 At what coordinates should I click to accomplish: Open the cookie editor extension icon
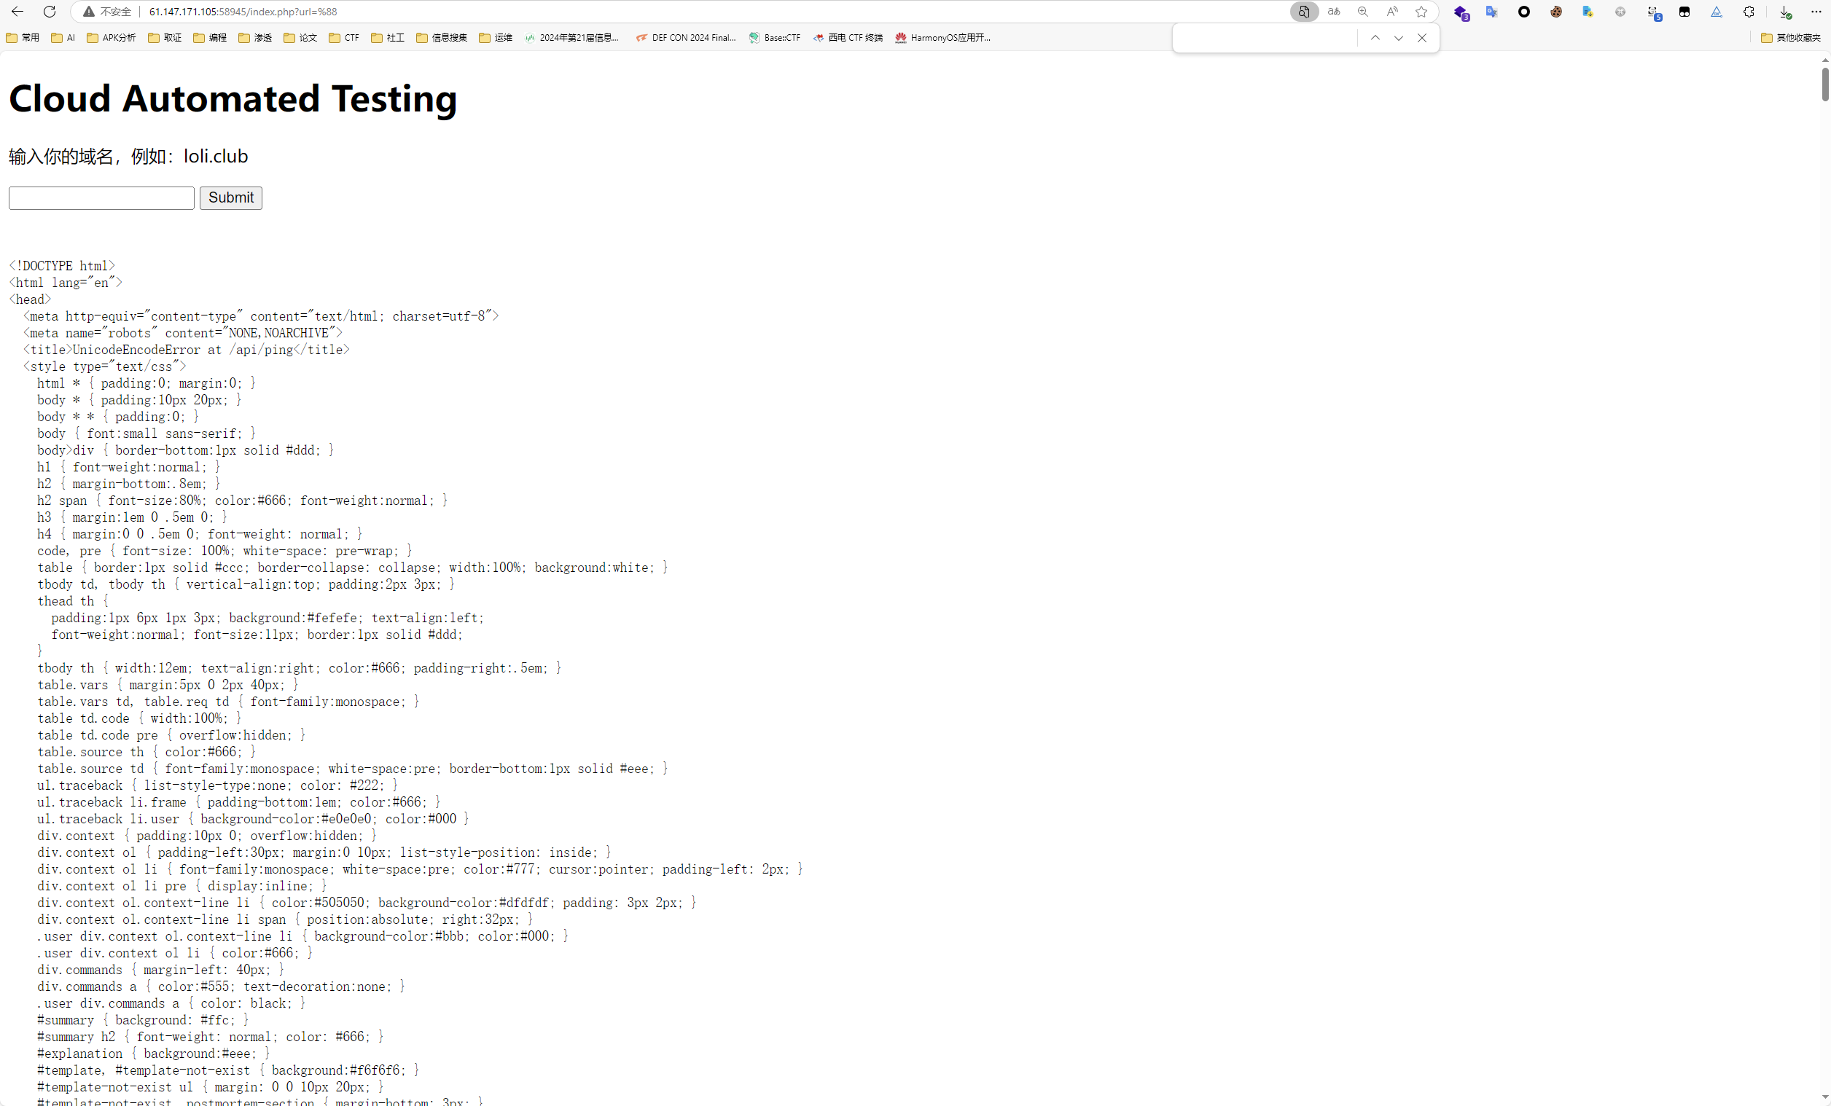tap(1556, 12)
